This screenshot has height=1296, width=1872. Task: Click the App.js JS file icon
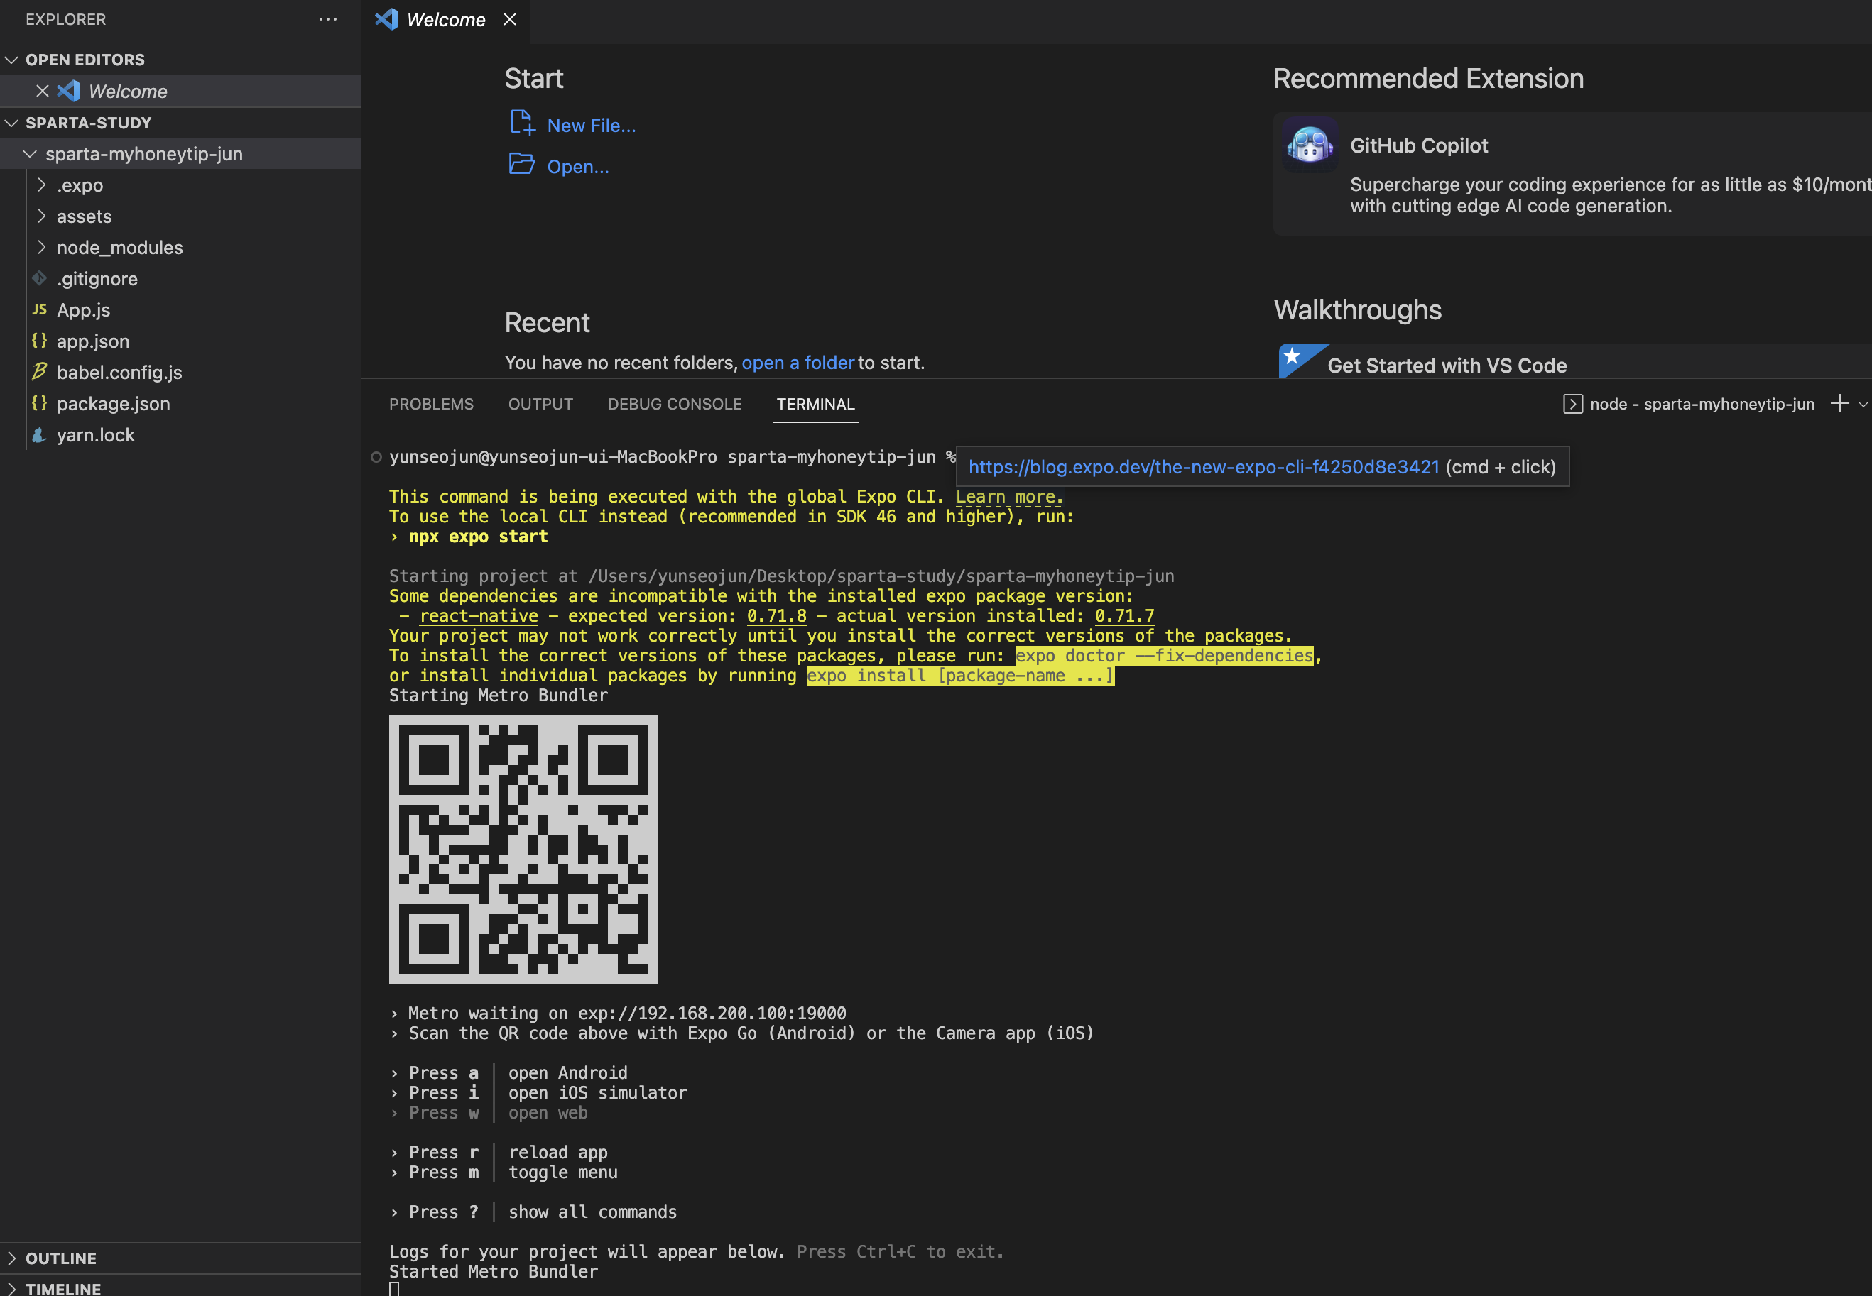pos(39,309)
